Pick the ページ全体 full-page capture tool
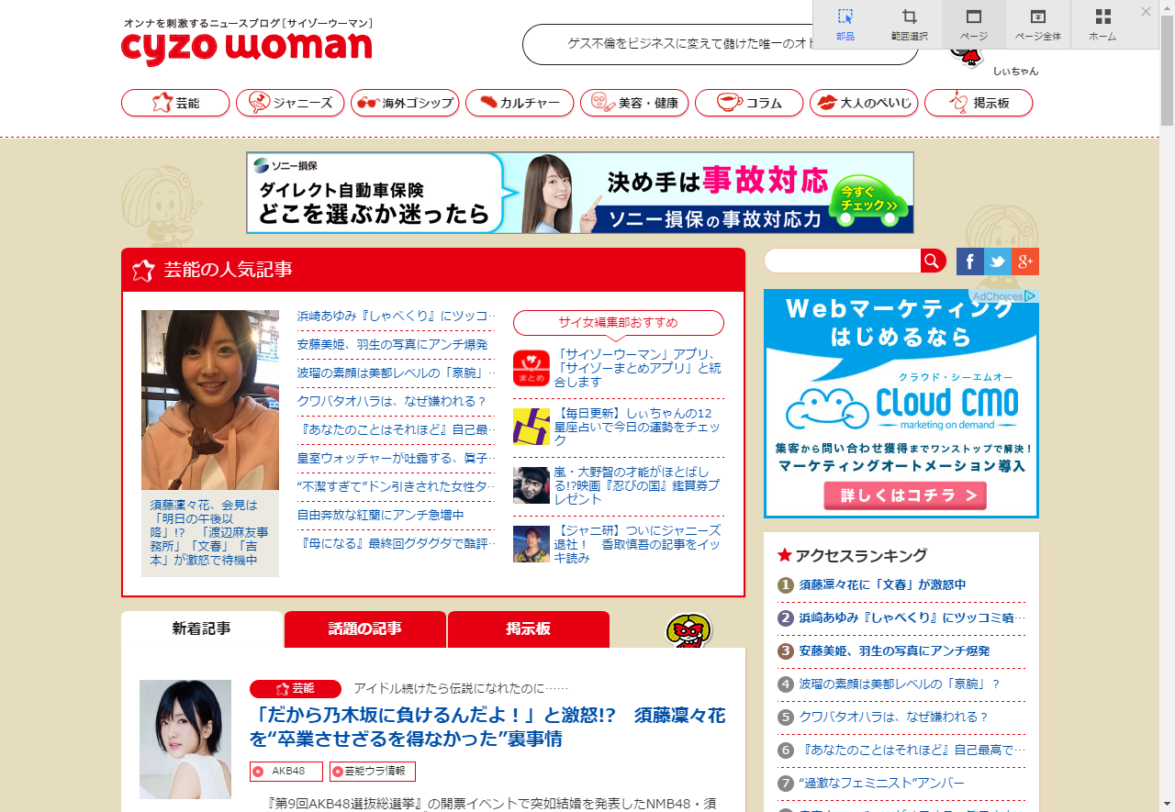Screen dimensions: 1175x812 [x=1038, y=24]
